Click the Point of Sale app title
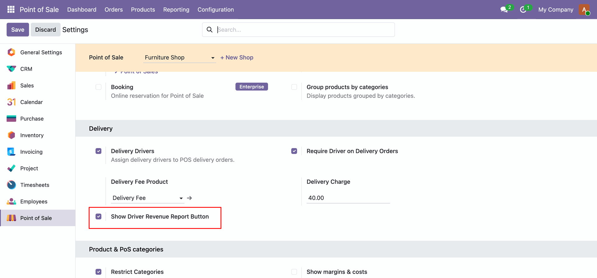Image resolution: width=597 pixels, height=278 pixels. click(x=39, y=10)
